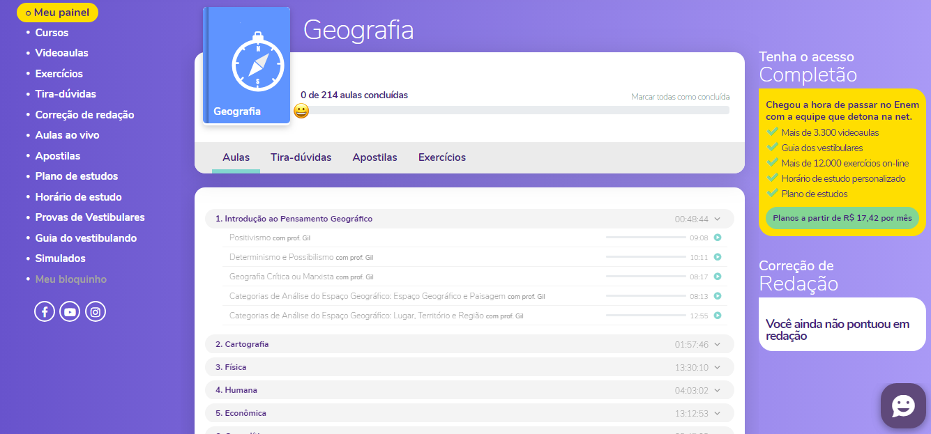Switch to the Apostilas tab
The image size is (931, 434).
[374, 157]
